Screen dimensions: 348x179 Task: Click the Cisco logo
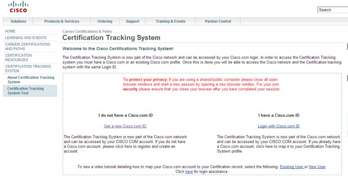click(x=18, y=7)
